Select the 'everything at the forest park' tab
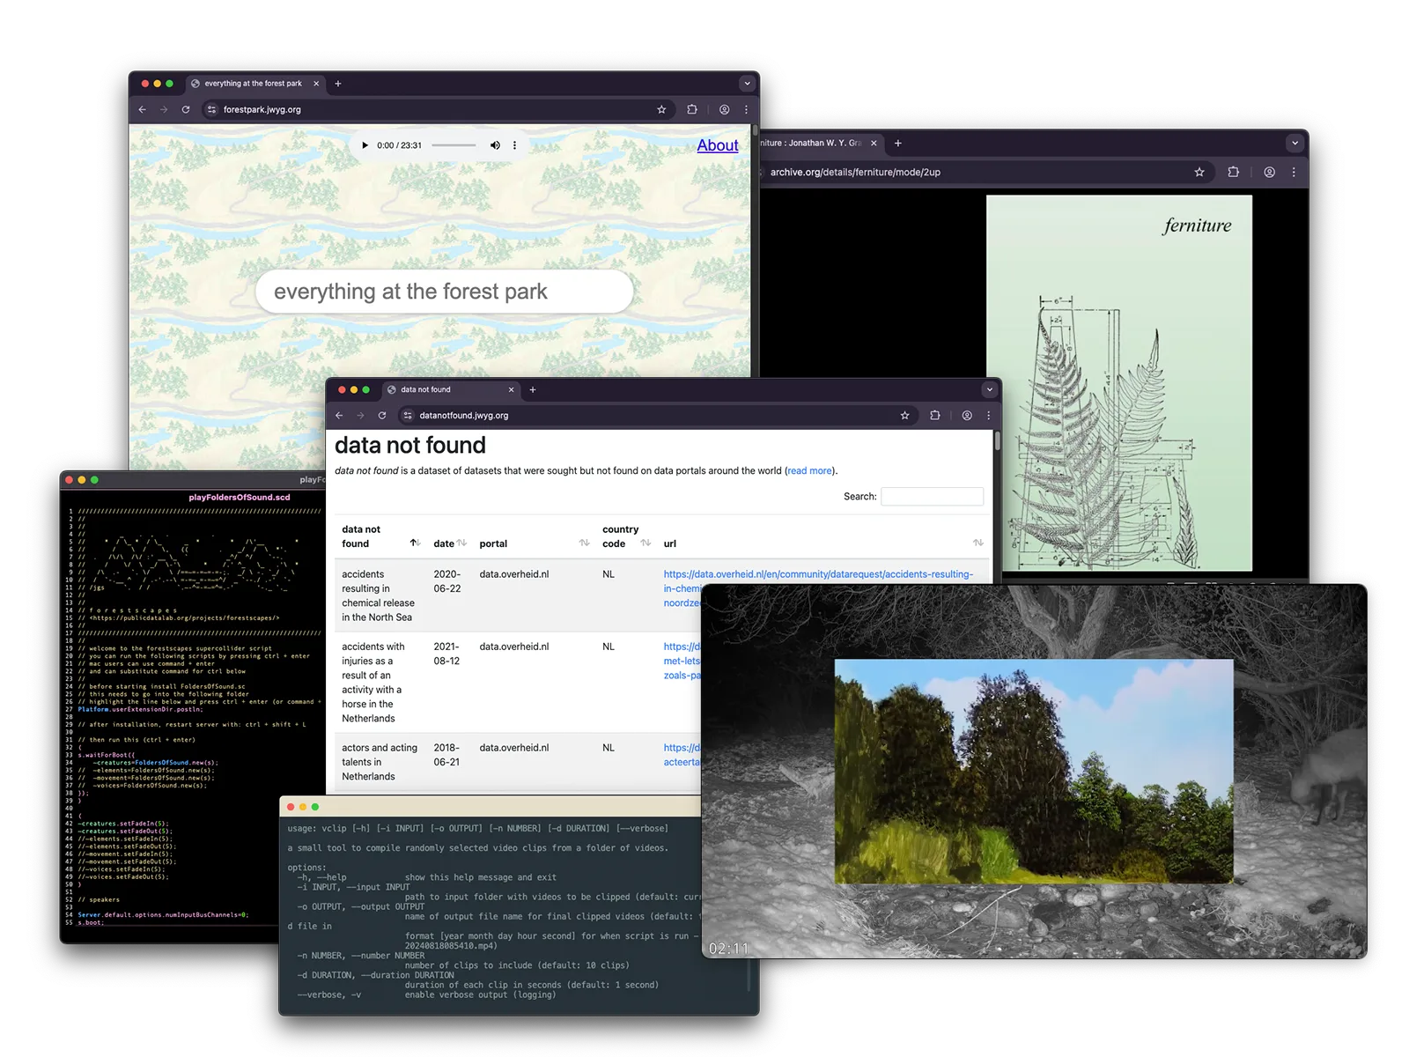 [x=253, y=84]
